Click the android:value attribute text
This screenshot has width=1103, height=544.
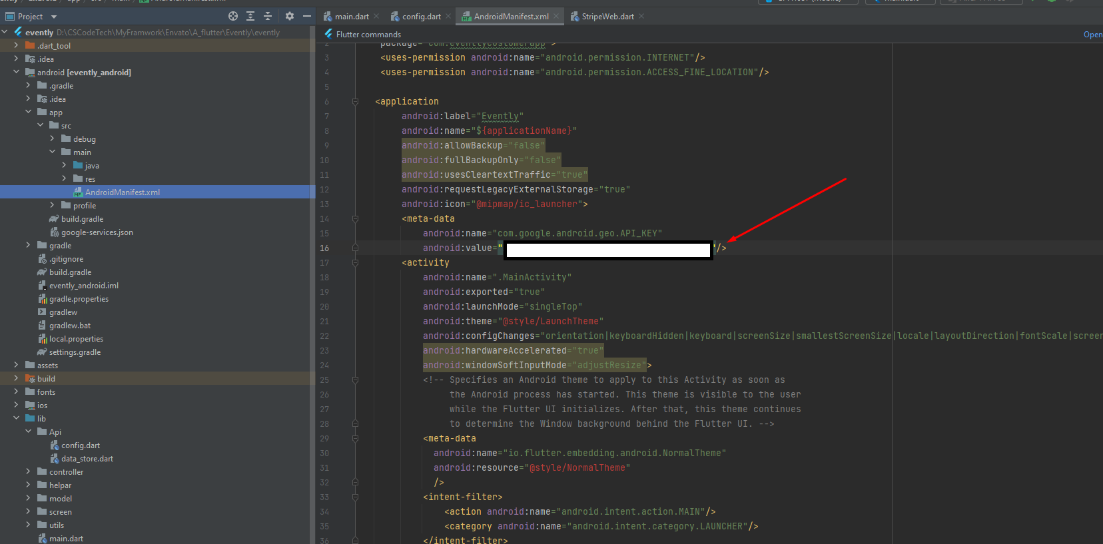(x=457, y=248)
